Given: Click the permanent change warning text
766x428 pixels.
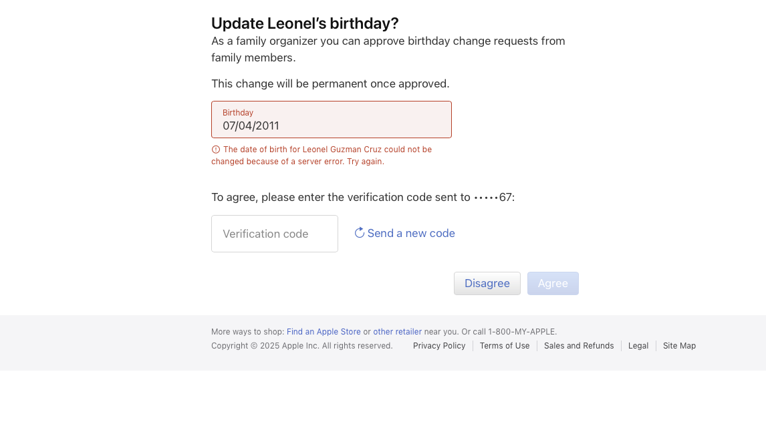Looking at the screenshot, I should point(330,83).
